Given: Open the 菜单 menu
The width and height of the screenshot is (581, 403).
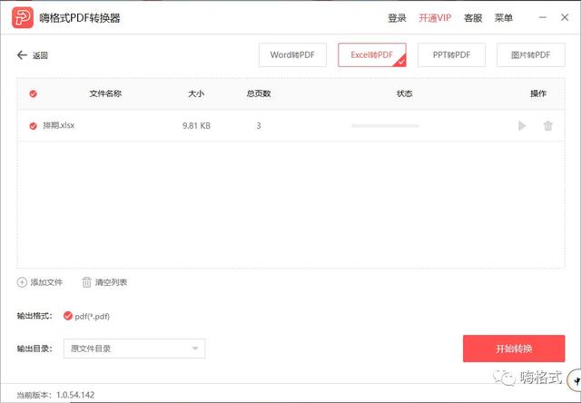Looking at the screenshot, I should [503, 18].
